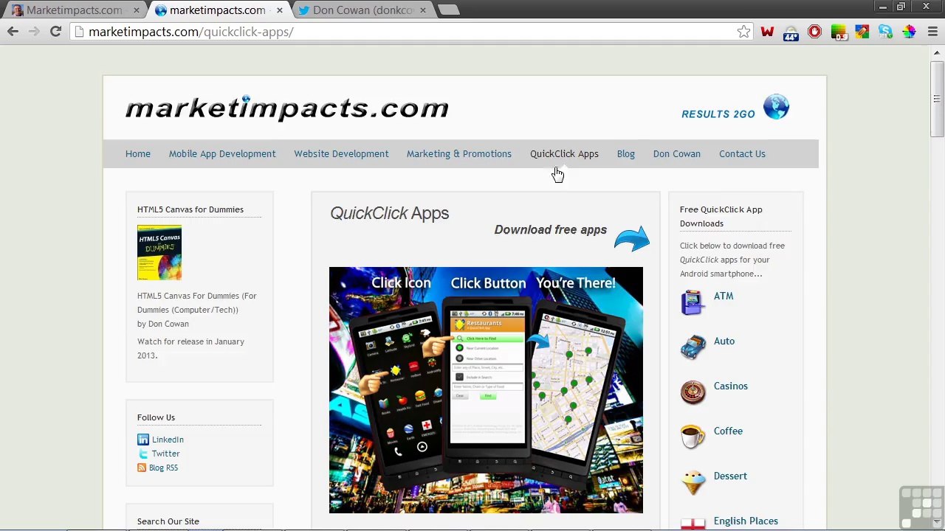945x531 pixels.
Task: Open the red W extension
Action: point(767,32)
